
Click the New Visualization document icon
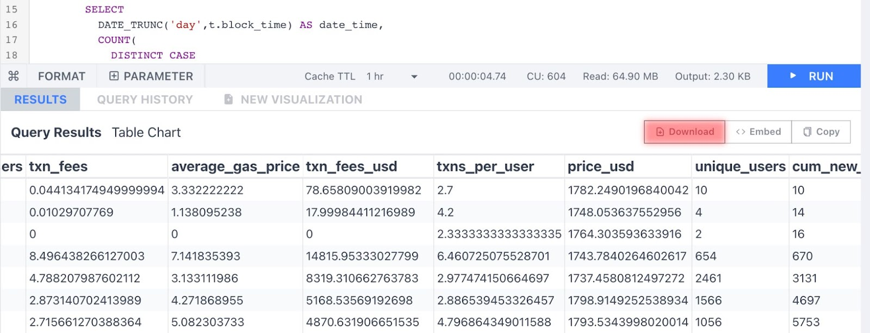coord(228,100)
